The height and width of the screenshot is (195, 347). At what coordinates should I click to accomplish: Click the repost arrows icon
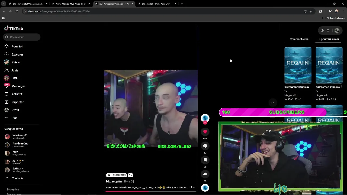tap(130, 175)
